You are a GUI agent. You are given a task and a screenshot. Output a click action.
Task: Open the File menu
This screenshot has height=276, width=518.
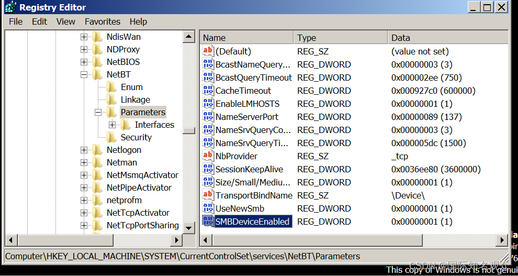pos(16,22)
